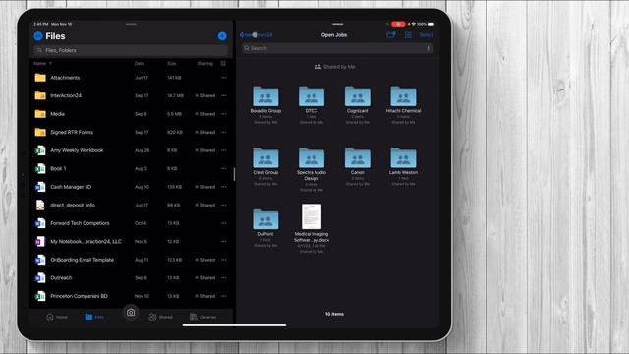Open the DTCC shared folder
This screenshot has width=629, height=354.
click(312, 96)
